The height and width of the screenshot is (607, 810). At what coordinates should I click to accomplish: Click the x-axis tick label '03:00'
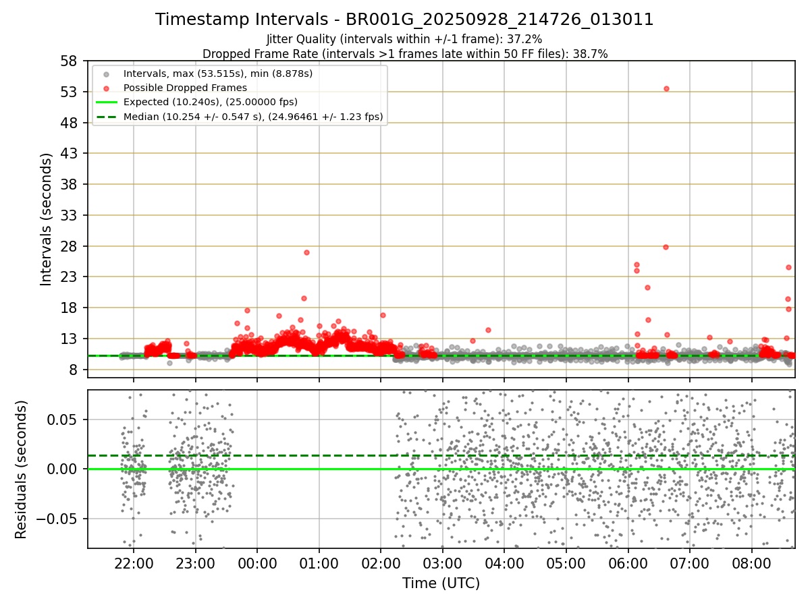[443, 563]
